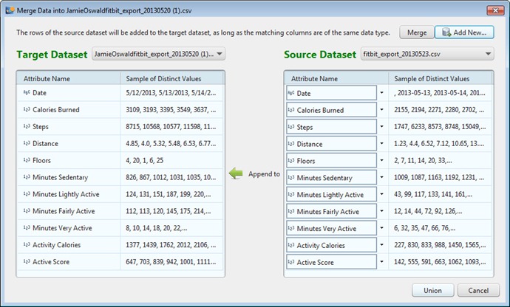Click the text-type icon on source Date field
Image resolution: width=510 pixels, height=307 pixels.
292,93
